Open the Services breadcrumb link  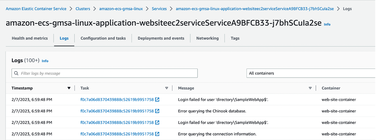[159, 8]
